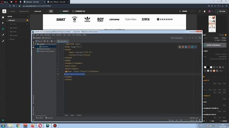This screenshot has width=229, height=128.
Task: Select the hand pan tool in Avocode sidebar
Action: point(3,17)
